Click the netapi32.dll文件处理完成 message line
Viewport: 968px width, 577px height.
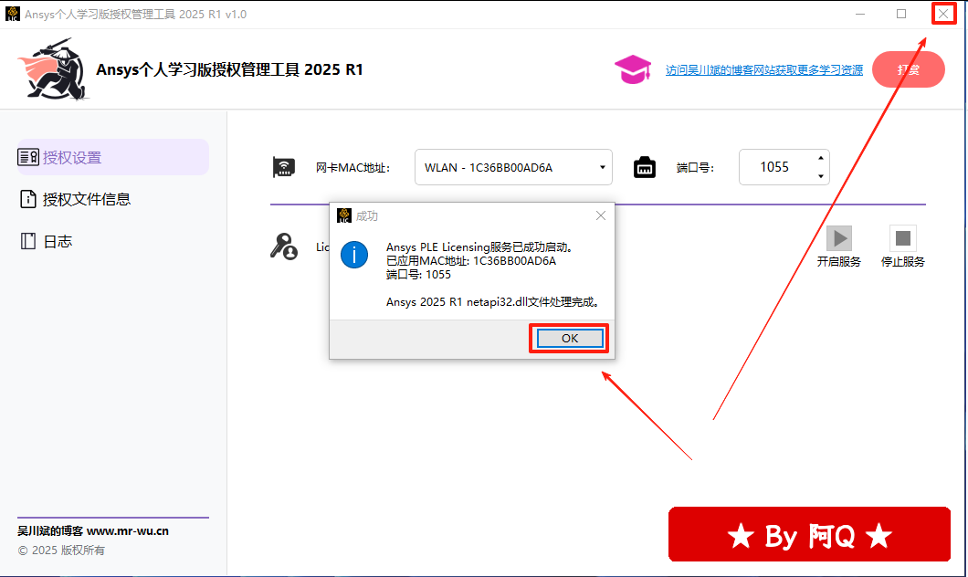[x=492, y=302]
